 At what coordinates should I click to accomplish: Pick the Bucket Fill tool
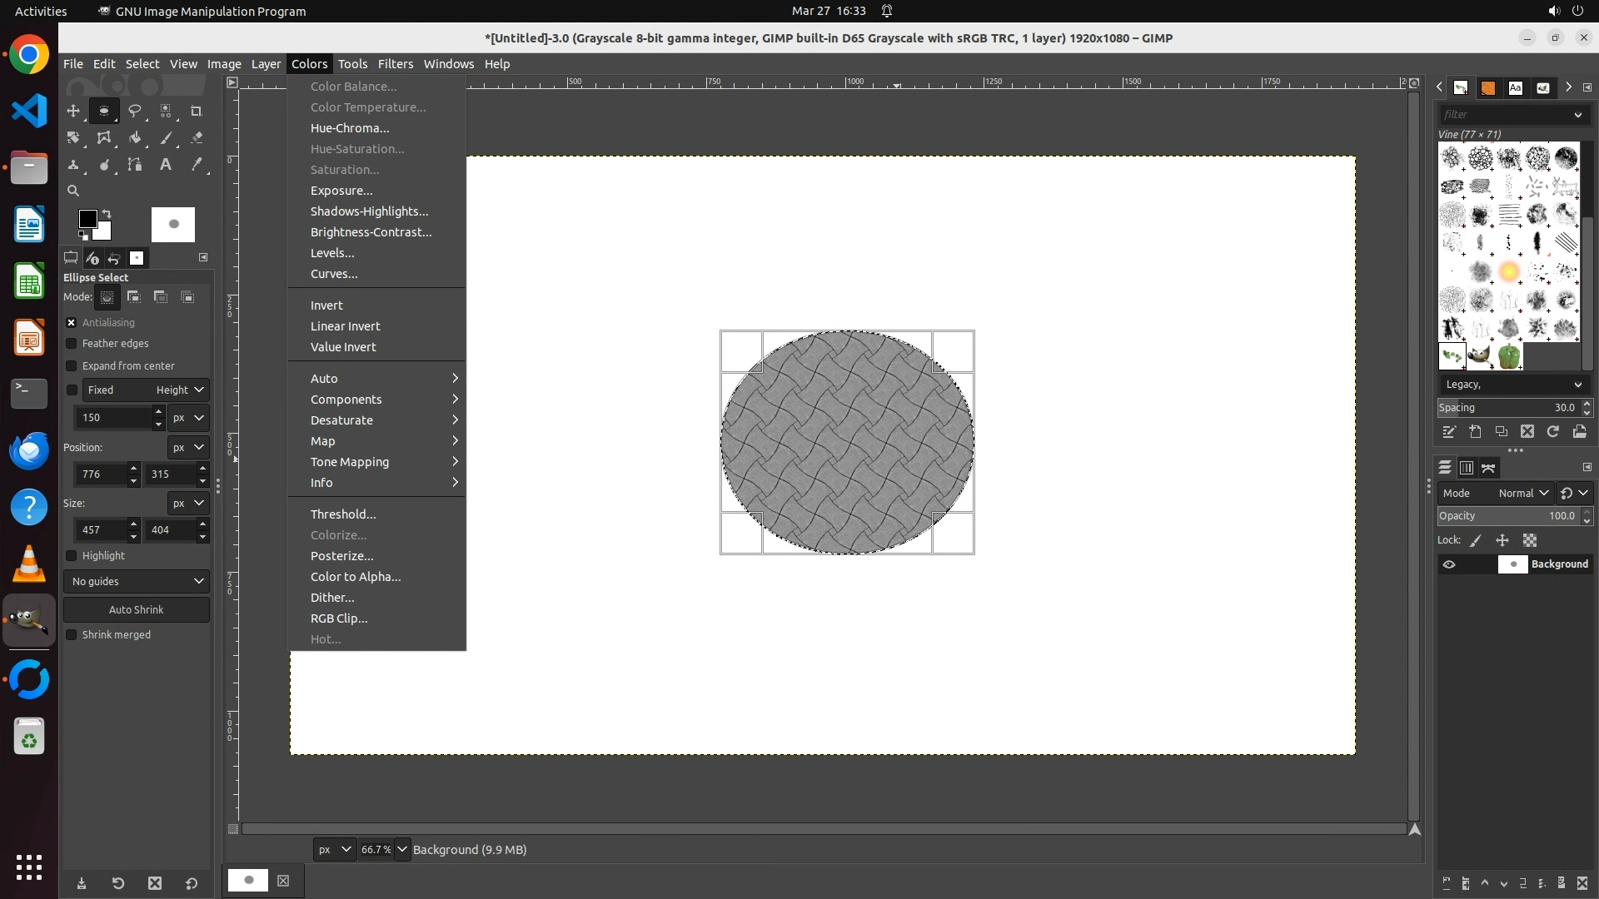point(135,138)
